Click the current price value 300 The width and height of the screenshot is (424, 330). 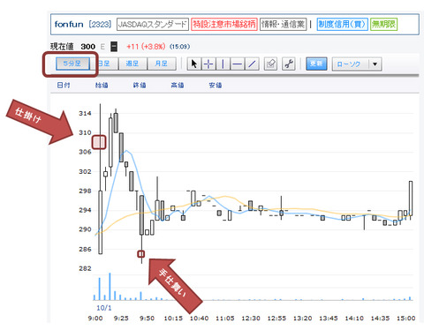(87, 47)
